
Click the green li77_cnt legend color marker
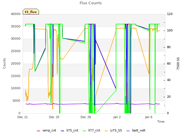[x=84, y=131]
